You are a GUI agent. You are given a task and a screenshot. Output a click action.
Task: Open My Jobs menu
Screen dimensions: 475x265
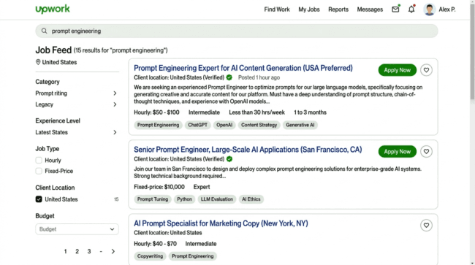pos(309,9)
